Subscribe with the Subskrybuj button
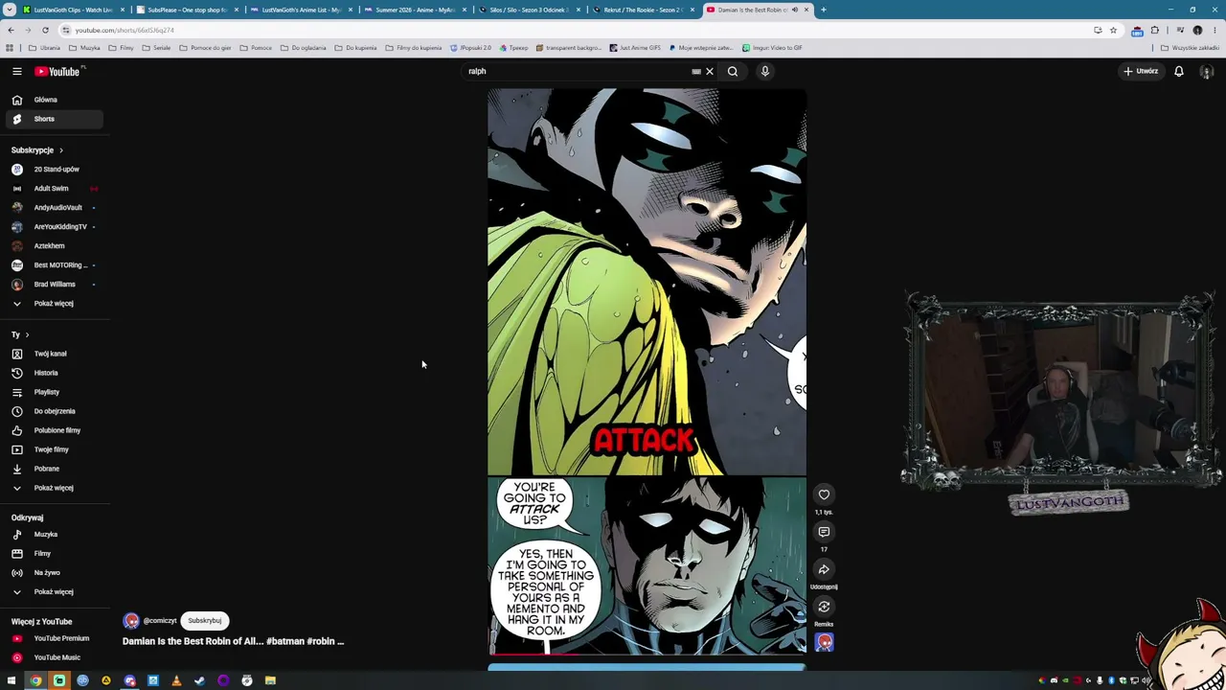This screenshot has height=690, width=1226. tap(205, 621)
